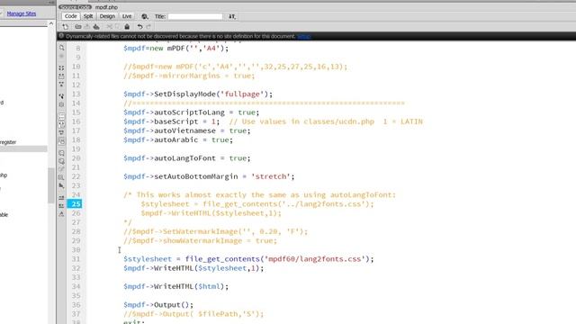Click Open file folder icon
Image resolution: width=576 pixels, height=324 pixels.
78,26
